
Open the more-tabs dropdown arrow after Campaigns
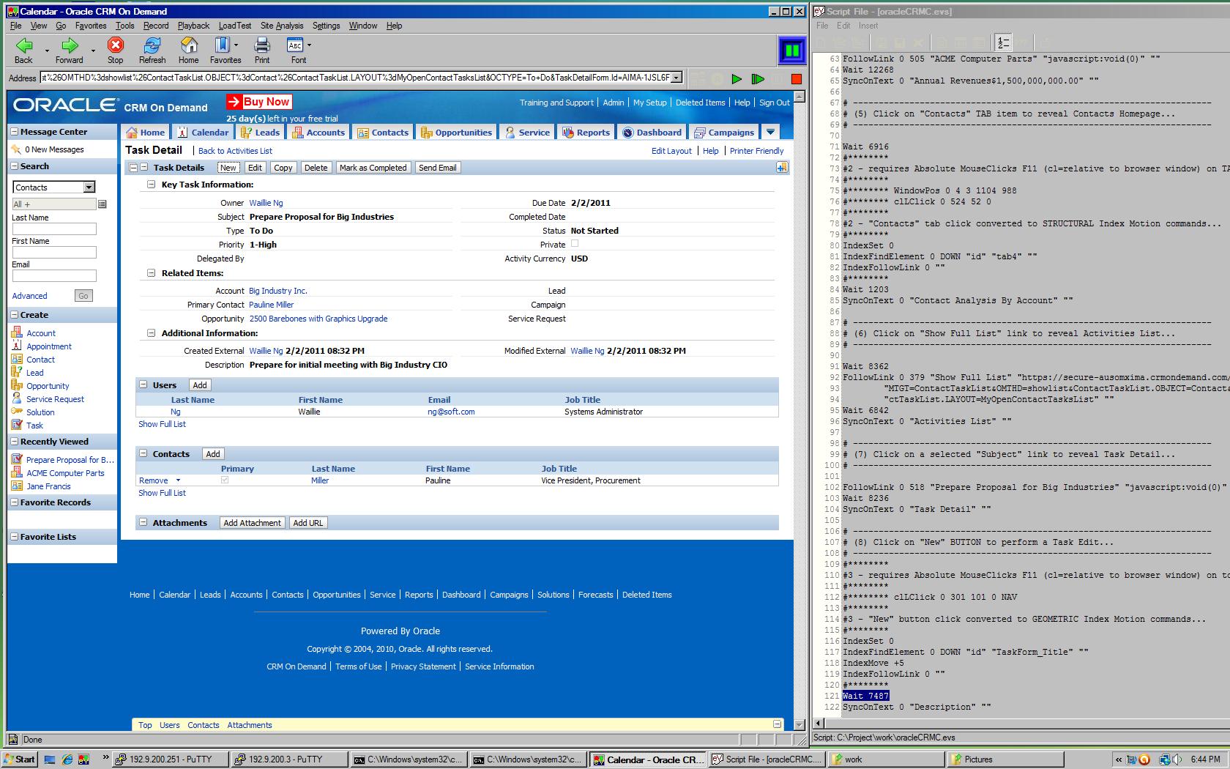770,132
